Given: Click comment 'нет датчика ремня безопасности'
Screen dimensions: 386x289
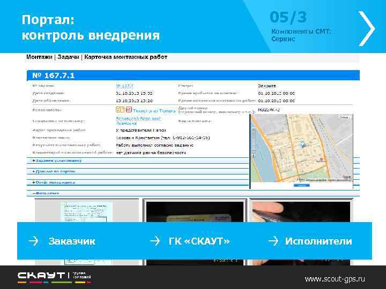Looking at the screenshot, I should click(151, 153).
